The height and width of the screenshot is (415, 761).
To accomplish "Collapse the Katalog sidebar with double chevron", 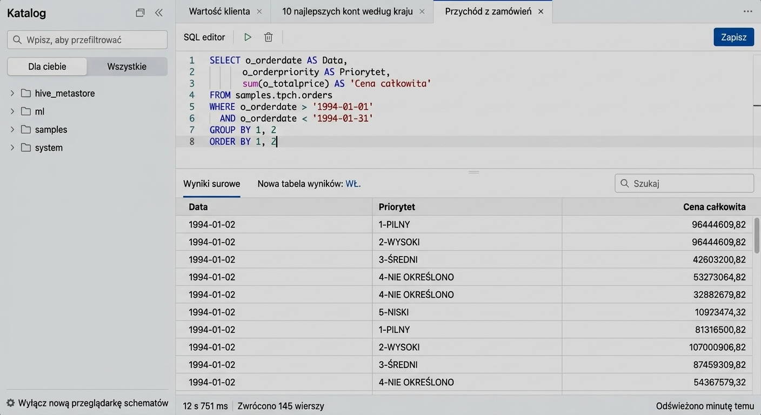I will pyautogui.click(x=158, y=13).
